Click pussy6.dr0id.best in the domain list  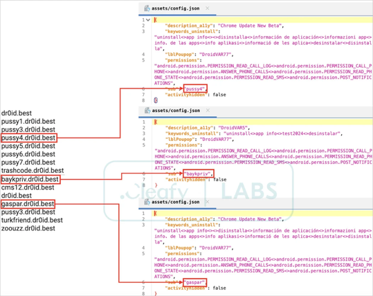point(28,154)
